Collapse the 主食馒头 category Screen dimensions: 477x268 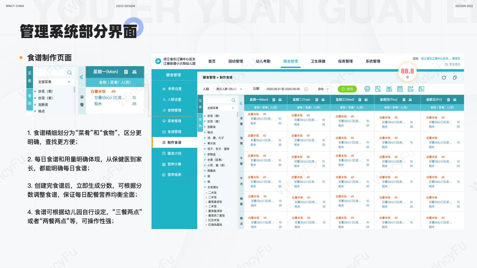pos(205,187)
